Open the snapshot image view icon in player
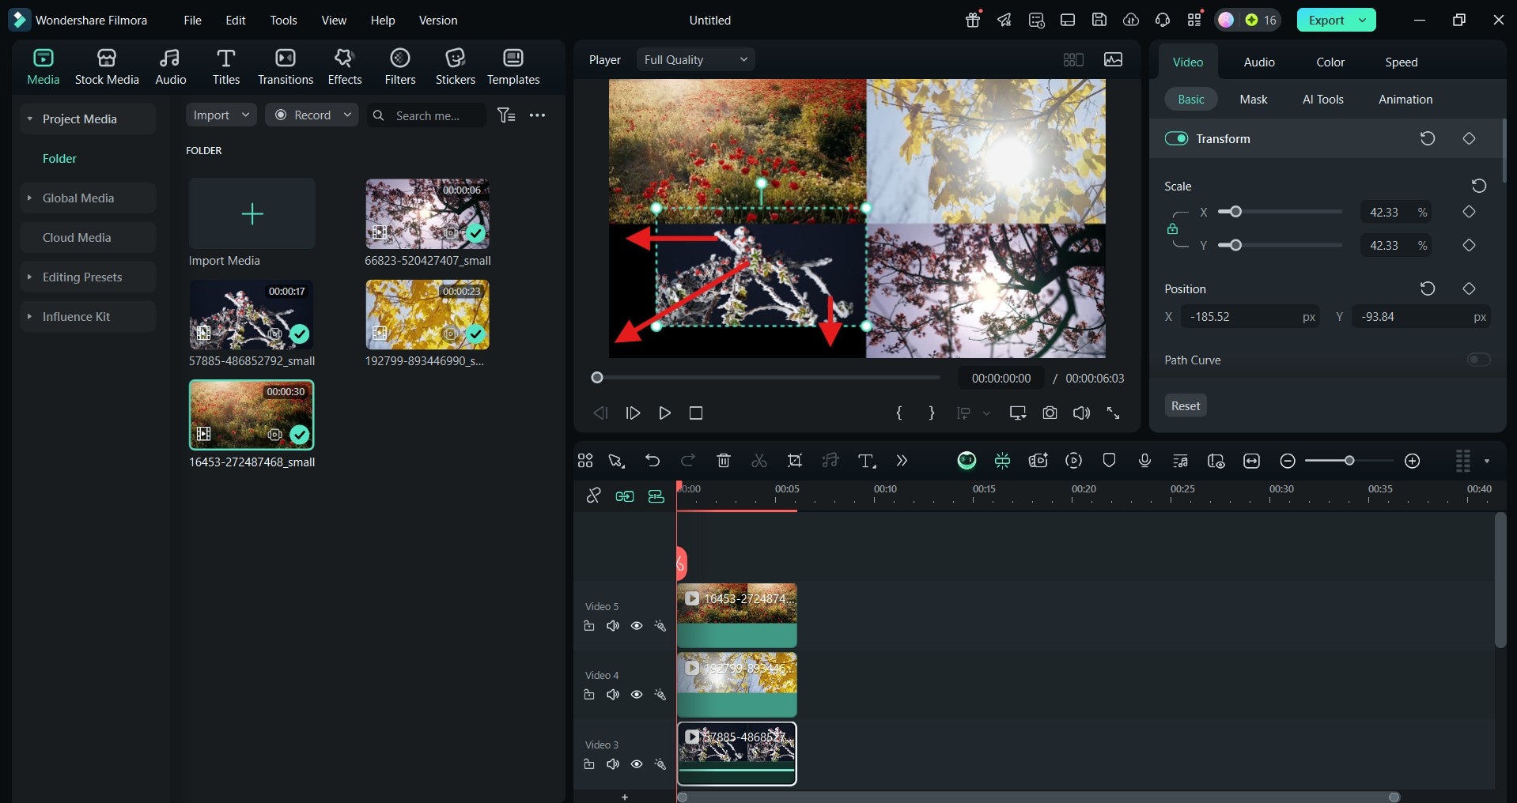This screenshot has width=1517, height=803. 1113,59
